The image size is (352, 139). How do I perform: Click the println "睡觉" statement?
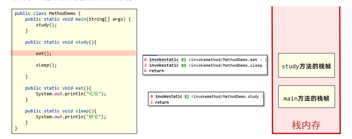pyautogui.click(x=71, y=117)
